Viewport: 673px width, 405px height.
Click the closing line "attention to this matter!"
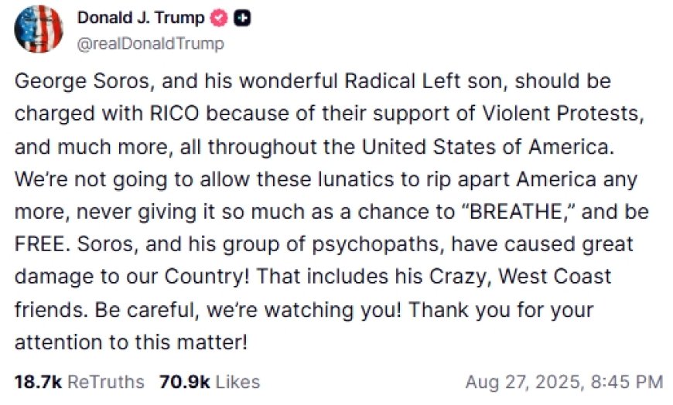click(131, 342)
